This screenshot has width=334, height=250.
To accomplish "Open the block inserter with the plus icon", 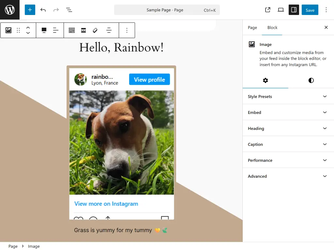I will (30, 10).
